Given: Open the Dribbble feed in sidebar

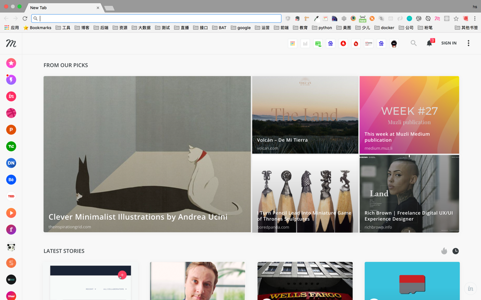Looking at the screenshot, I should [x=11, y=113].
